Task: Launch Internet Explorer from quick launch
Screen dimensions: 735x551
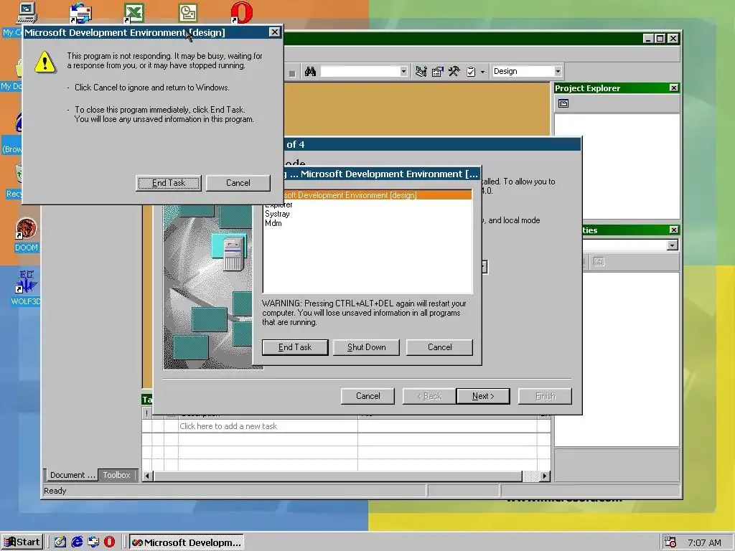Action: (x=77, y=542)
